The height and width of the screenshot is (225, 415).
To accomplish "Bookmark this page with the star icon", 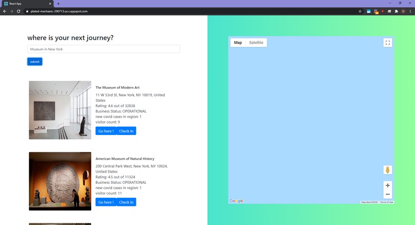I will click(x=360, y=11).
